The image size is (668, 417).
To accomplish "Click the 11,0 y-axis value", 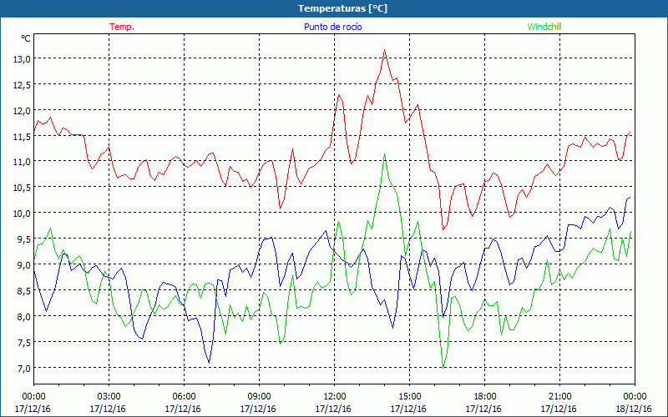I will pyautogui.click(x=23, y=162).
